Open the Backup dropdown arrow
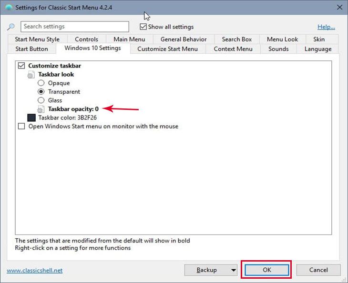 pos(233,270)
